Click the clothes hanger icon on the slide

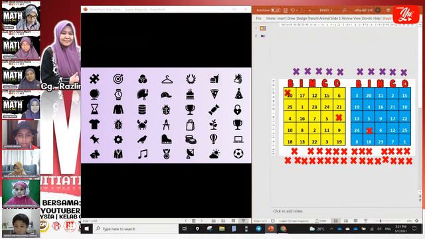coord(167,80)
